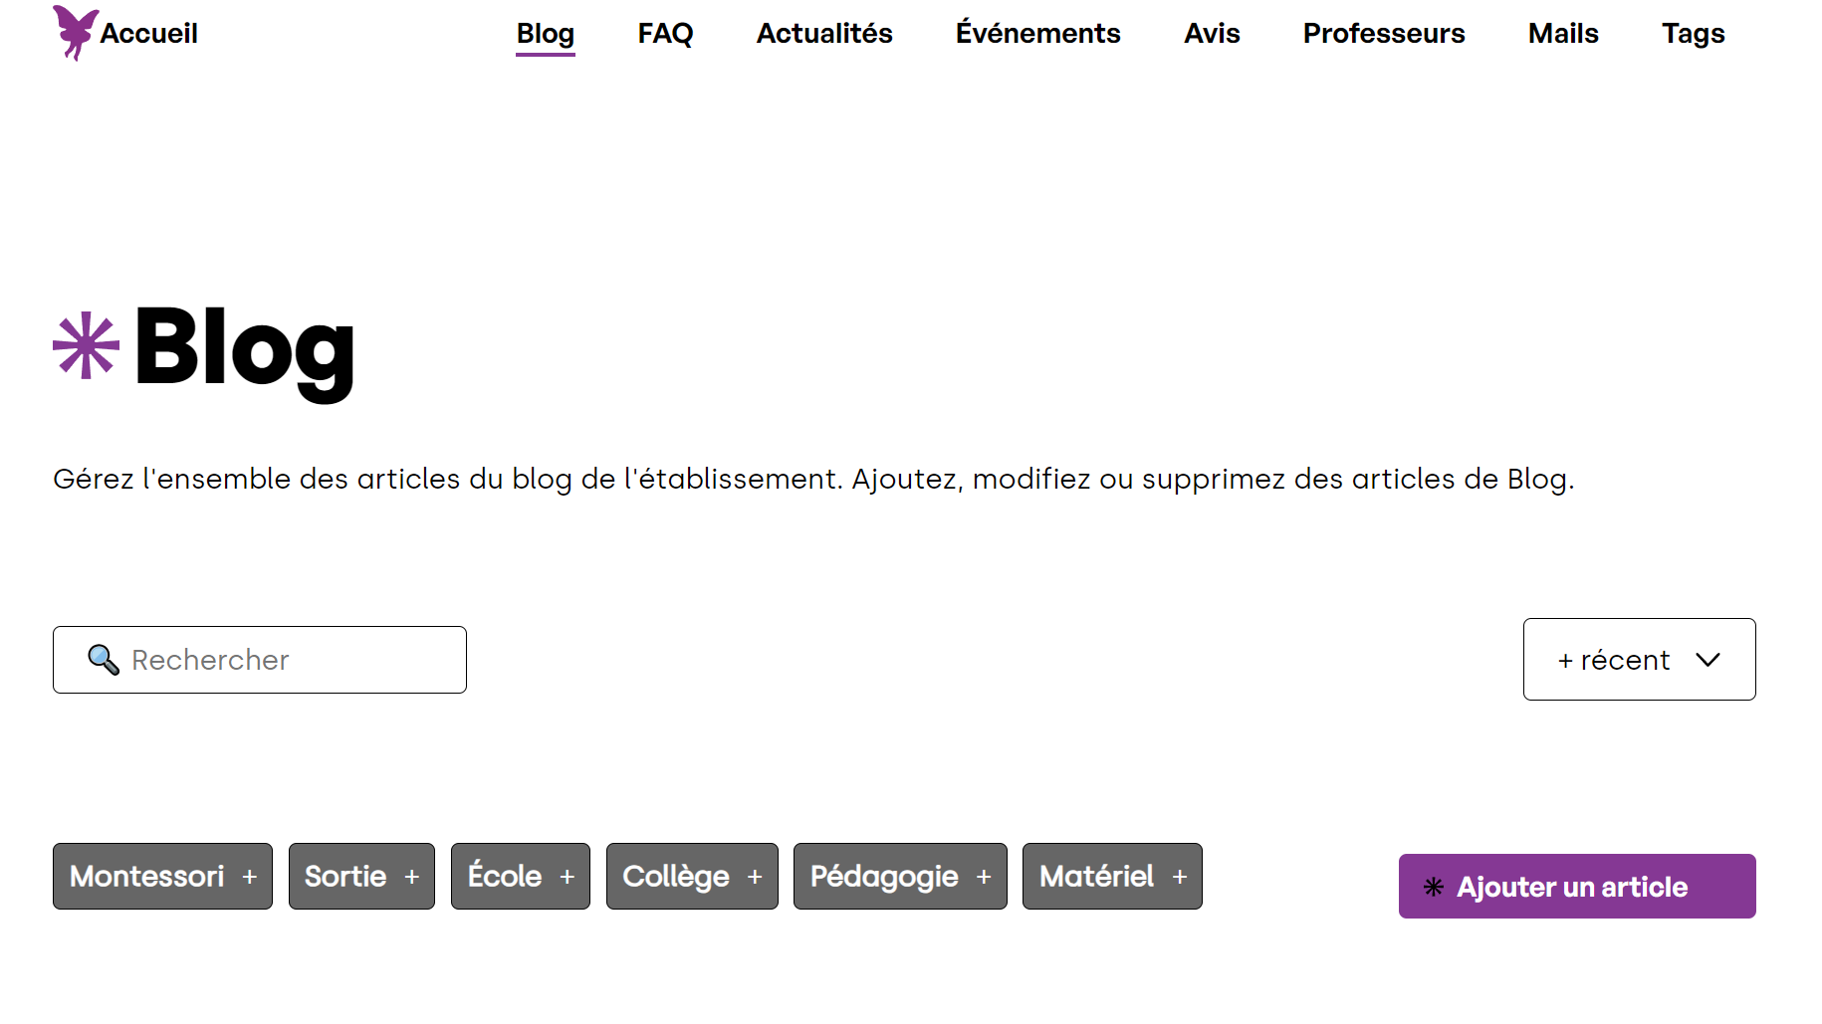Click the magnifying glass search icon
Image resolution: width=1822 pixels, height=1024 pixels.
[104, 659]
